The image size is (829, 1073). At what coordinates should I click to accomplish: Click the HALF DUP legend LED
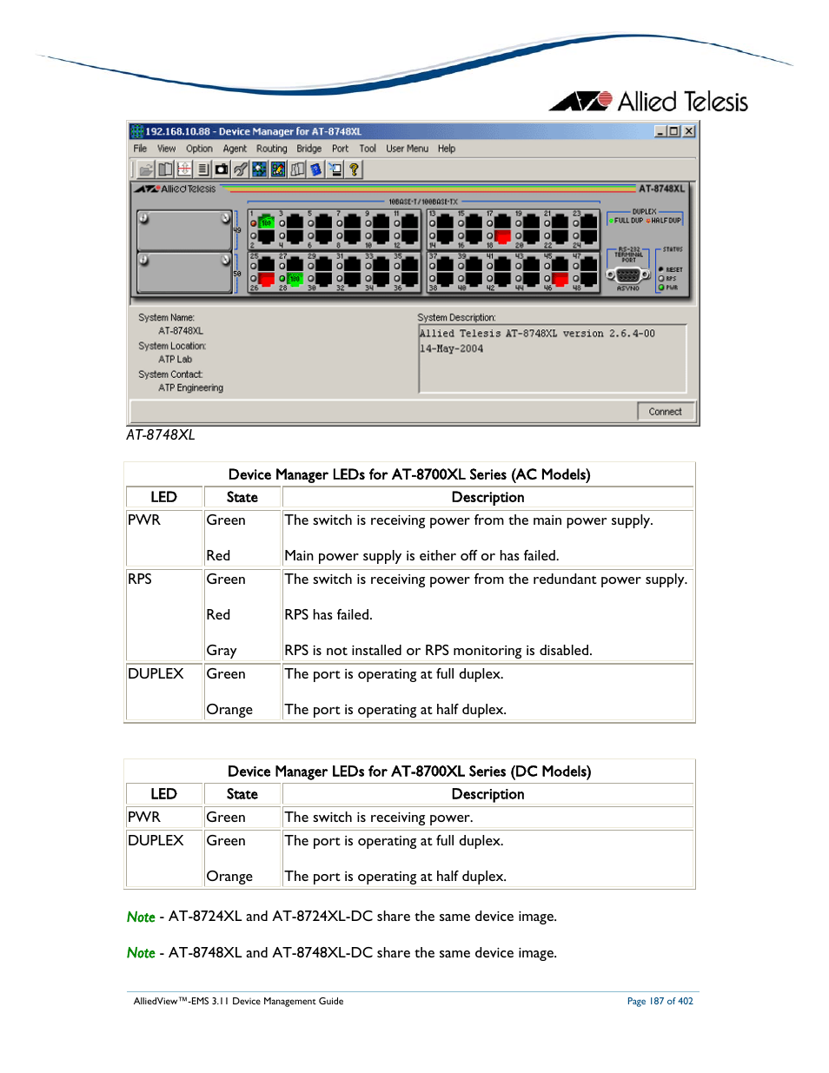(x=648, y=221)
